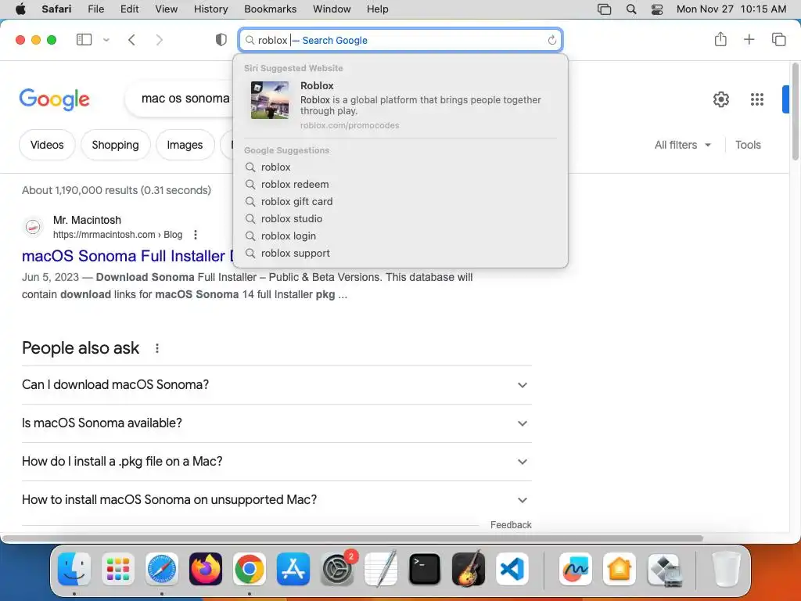Open the All filters dropdown
Screen dimensions: 801x601
click(683, 145)
